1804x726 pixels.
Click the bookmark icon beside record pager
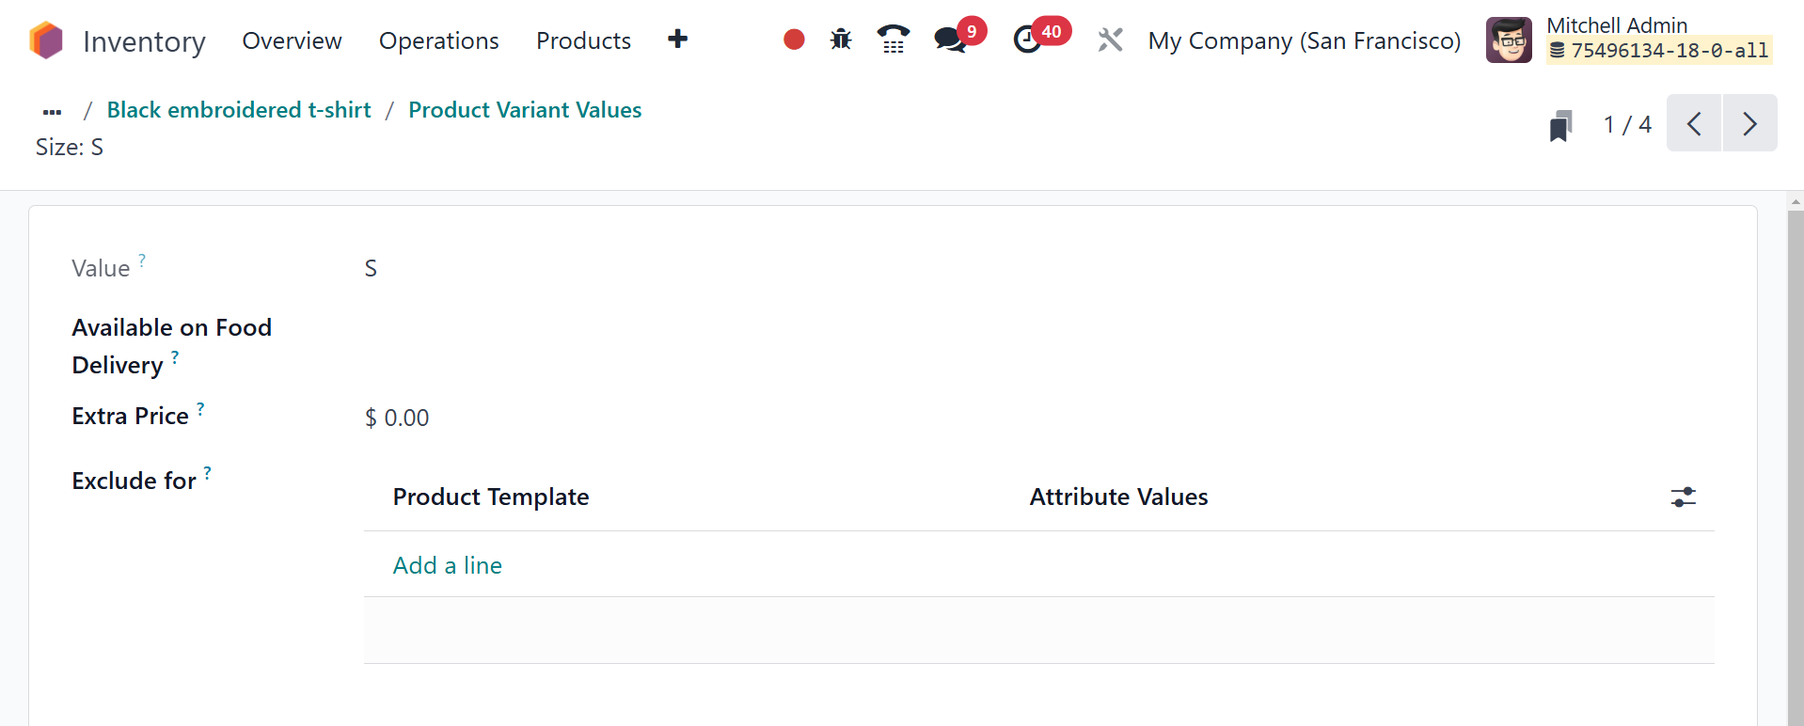(x=1560, y=125)
